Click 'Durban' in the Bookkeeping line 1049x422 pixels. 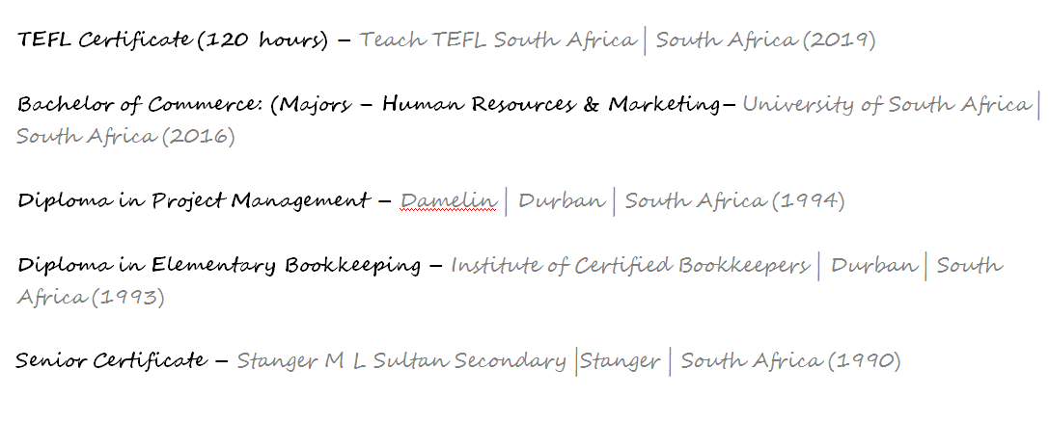pos(873,265)
